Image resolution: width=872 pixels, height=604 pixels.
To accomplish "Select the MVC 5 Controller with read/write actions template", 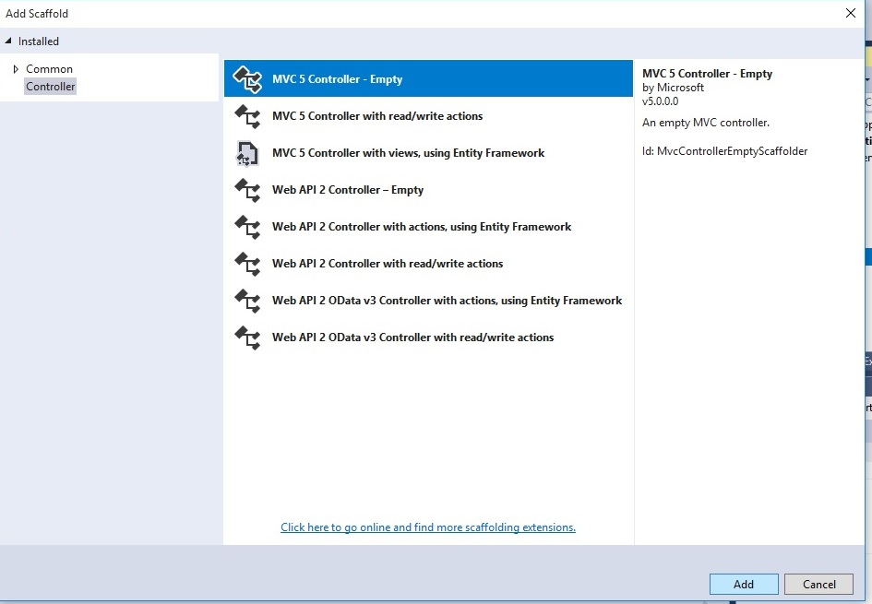I will tap(377, 116).
